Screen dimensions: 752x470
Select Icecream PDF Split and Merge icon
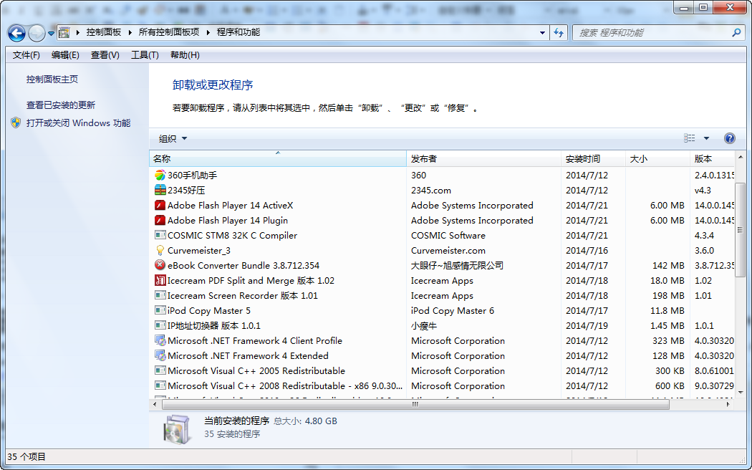[160, 281]
